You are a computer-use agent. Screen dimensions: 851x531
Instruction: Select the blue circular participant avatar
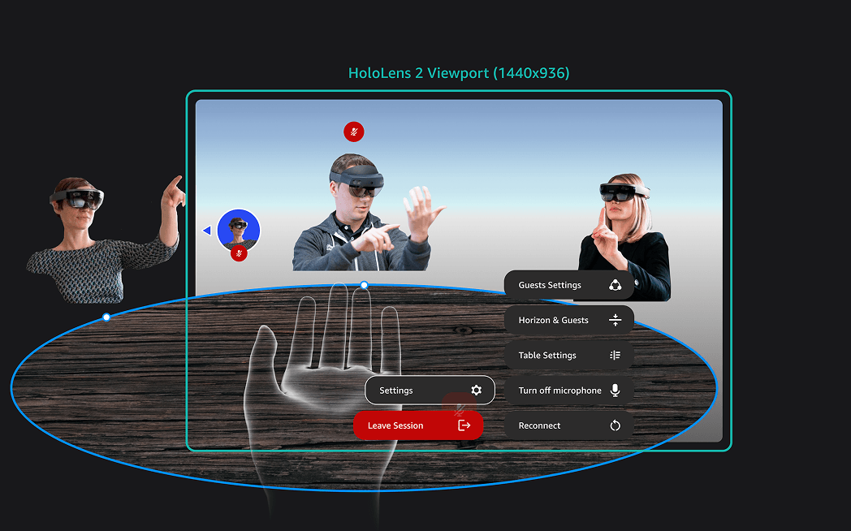[x=239, y=231]
